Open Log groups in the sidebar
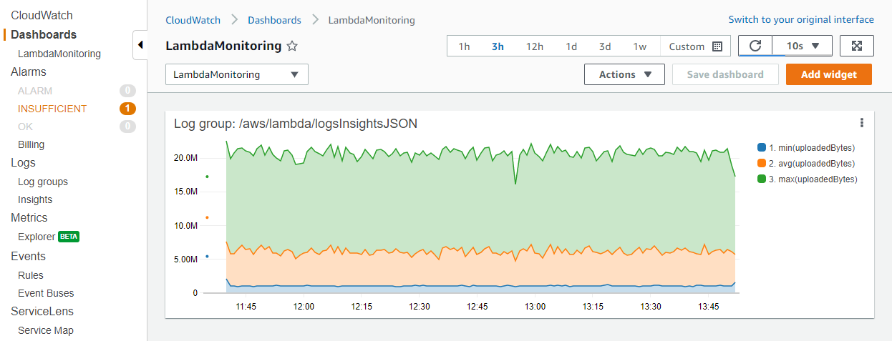The image size is (892, 341). [43, 182]
